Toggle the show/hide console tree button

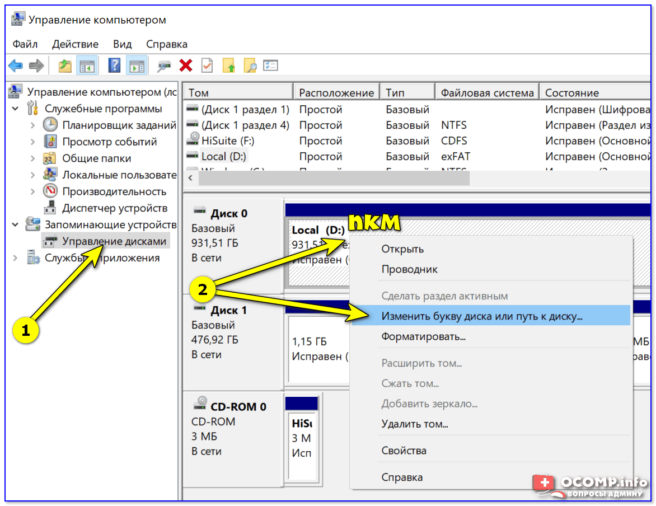tap(87, 66)
